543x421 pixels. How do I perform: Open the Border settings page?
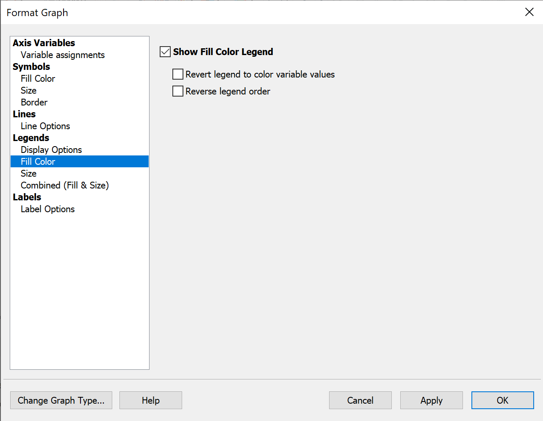[34, 102]
